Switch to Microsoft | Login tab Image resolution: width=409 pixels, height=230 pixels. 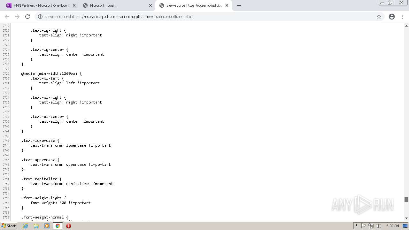click(117, 5)
